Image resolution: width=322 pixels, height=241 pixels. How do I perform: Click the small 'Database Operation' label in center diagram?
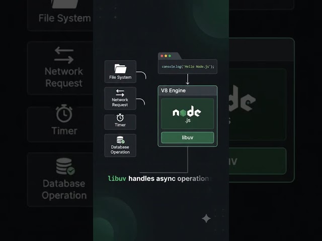(120, 150)
